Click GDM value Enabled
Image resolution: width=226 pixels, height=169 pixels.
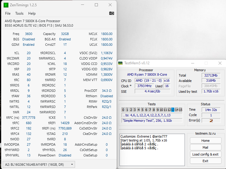coord(29,45)
